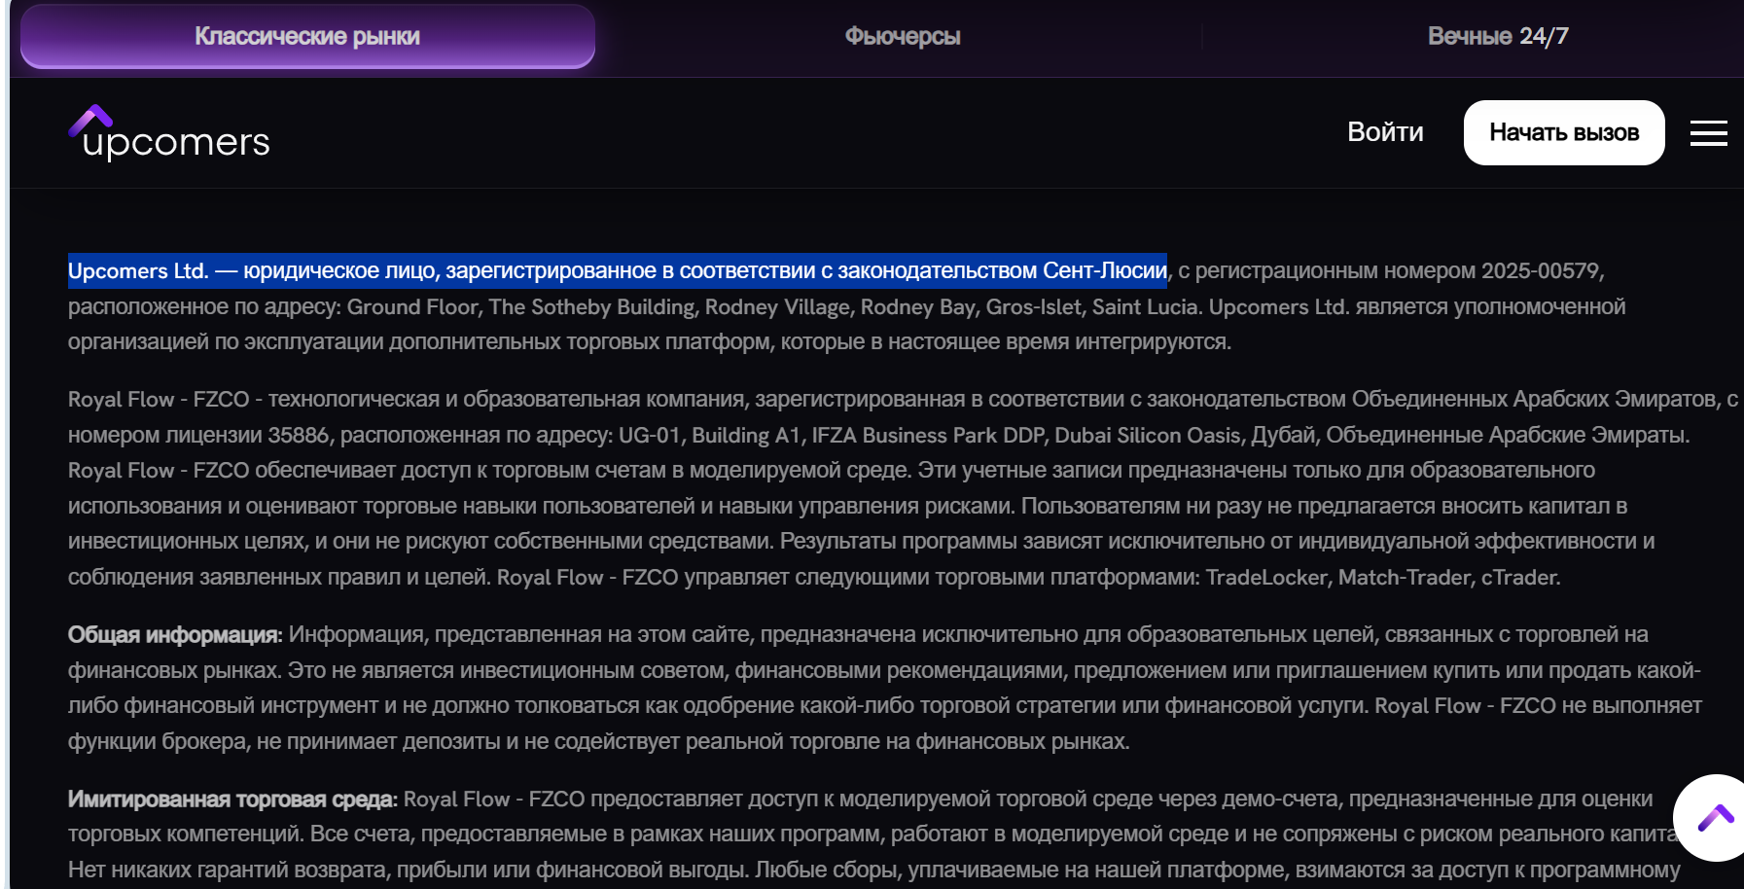Screen dimensions: 1744x889
Task: Click the Начать вызов button
Action: 1564,132
